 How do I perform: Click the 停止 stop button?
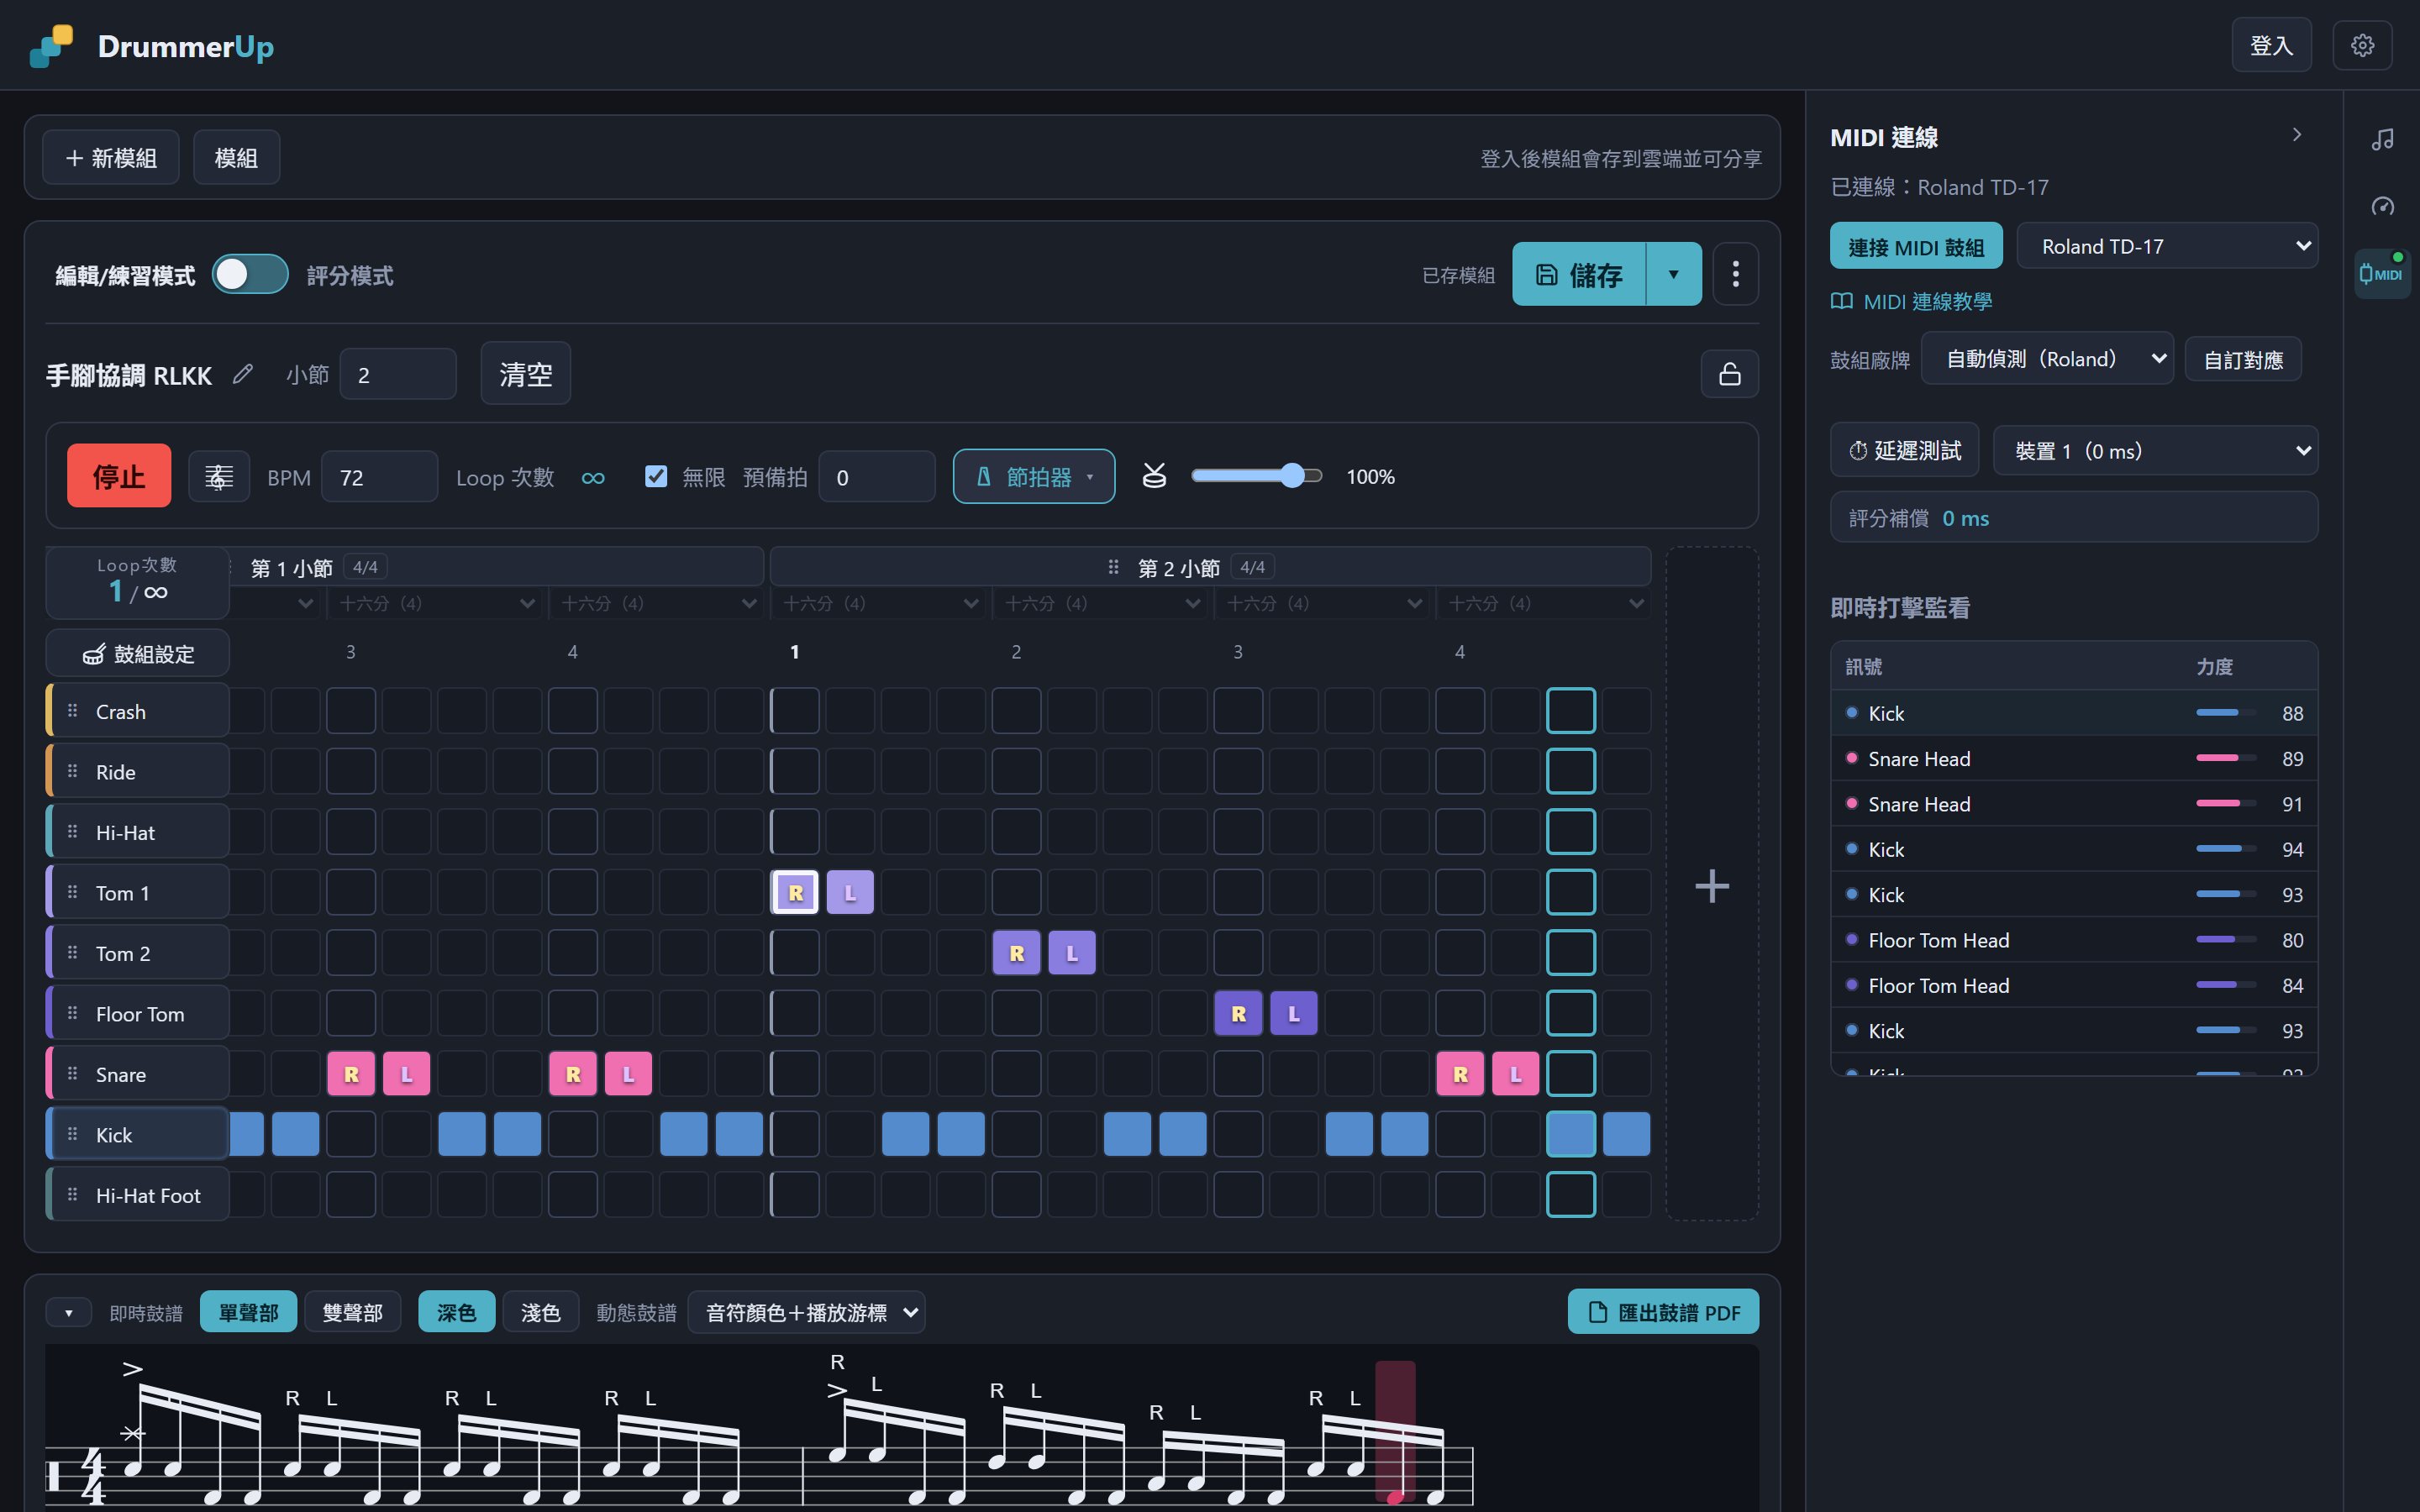119,476
